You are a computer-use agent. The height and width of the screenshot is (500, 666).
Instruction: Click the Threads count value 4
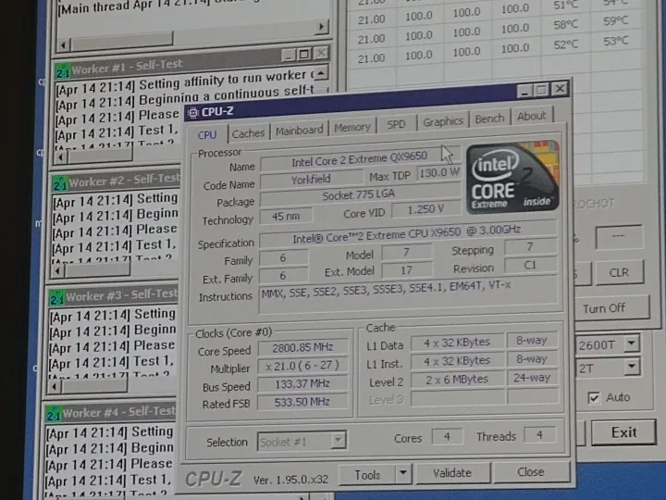pyautogui.click(x=539, y=435)
